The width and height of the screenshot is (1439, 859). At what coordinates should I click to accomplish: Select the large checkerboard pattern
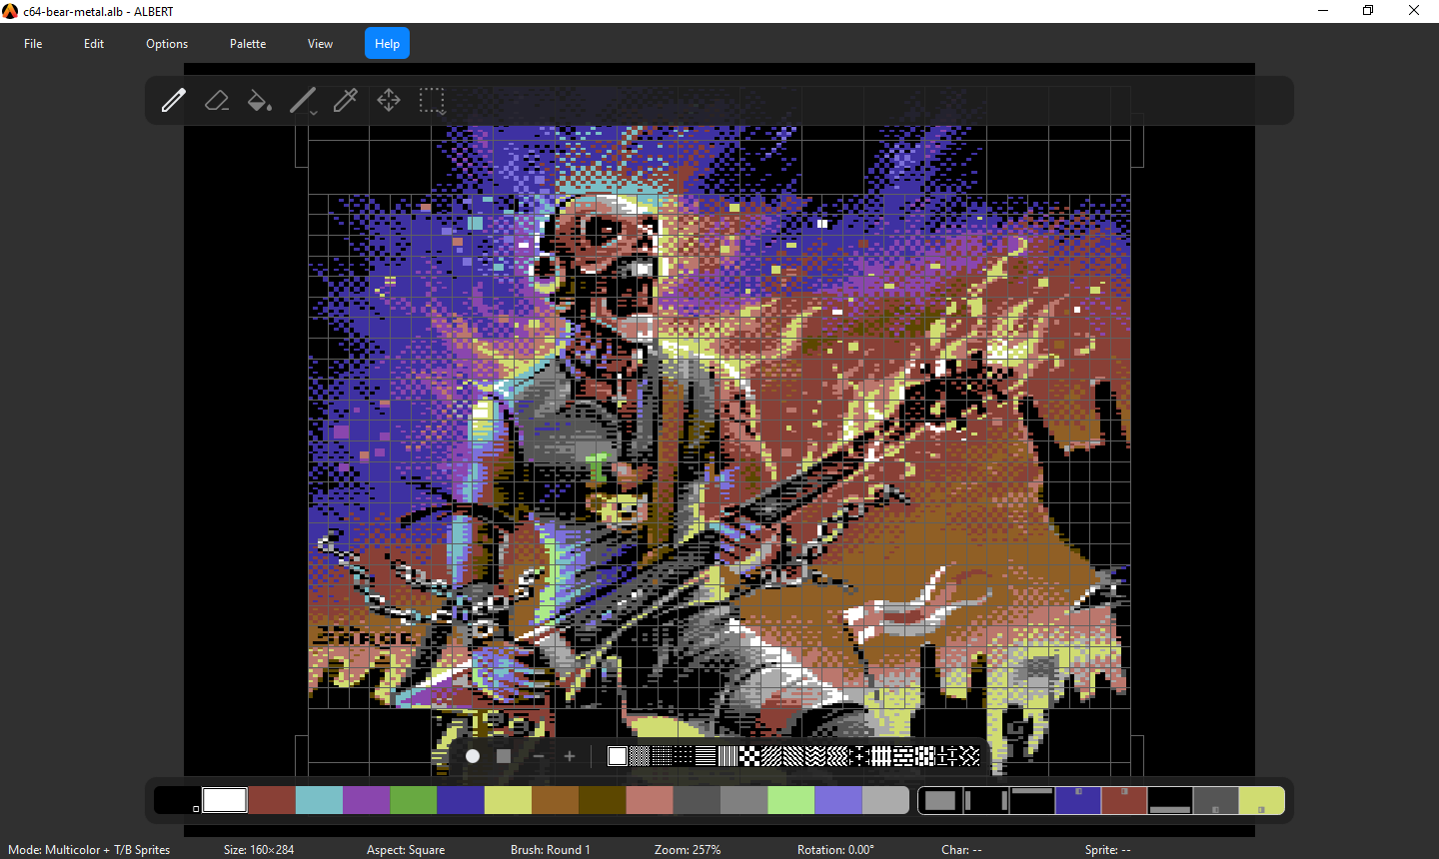point(749,756)
